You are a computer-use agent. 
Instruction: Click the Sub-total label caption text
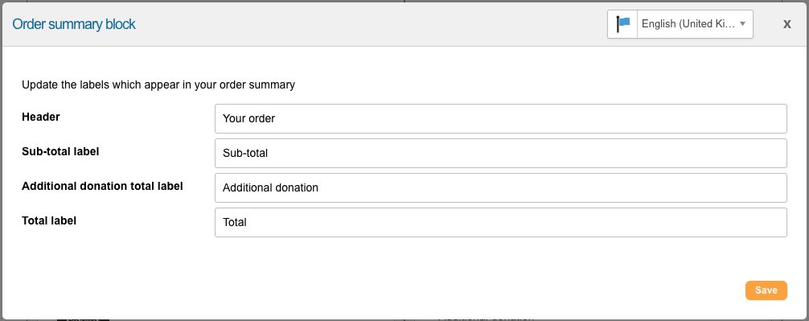click(x=60, y=152)
